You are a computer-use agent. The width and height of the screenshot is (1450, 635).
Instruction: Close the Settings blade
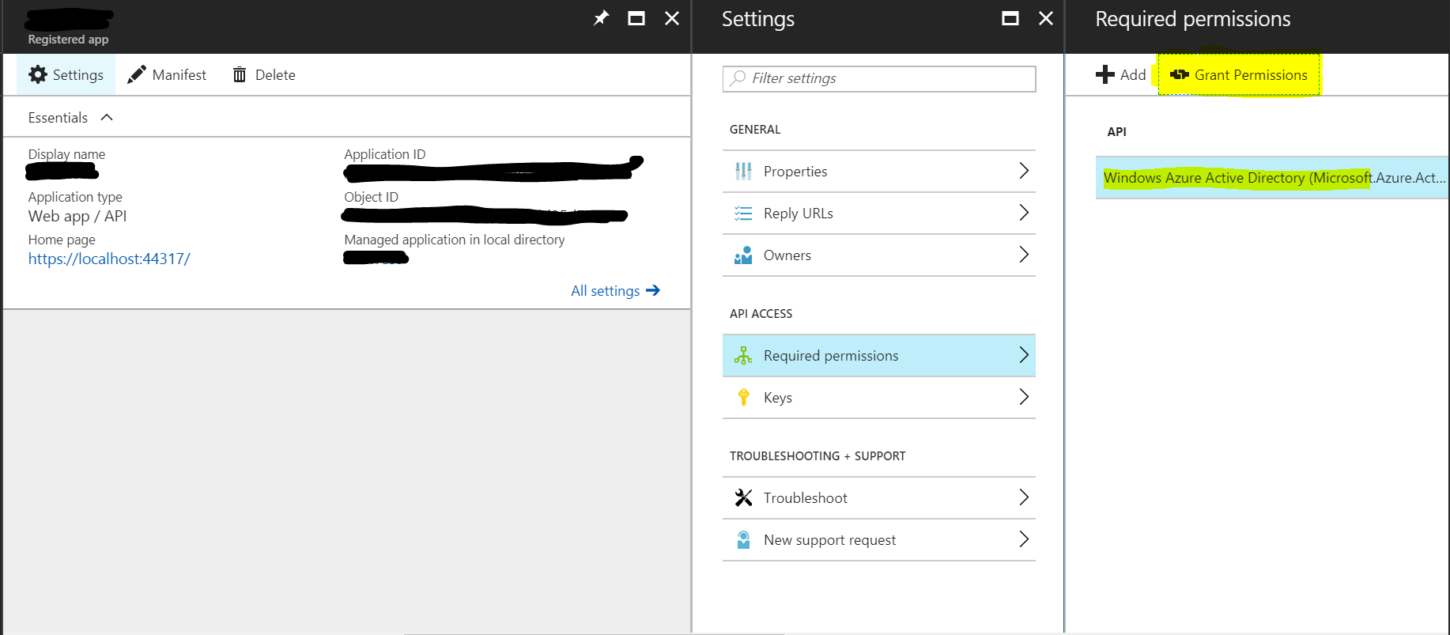coord(1046,18)
